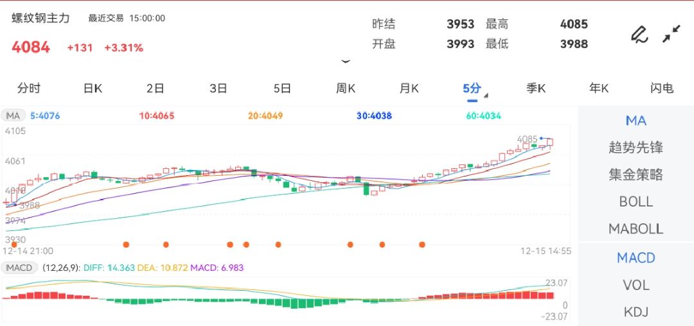The width and height of the screenshot is (694, 326).
Task: Click the MACD label badge above sub-chart
Action: click(x=19, y=268)
